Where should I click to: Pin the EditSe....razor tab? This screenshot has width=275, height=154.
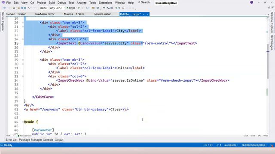pos(144,14)
